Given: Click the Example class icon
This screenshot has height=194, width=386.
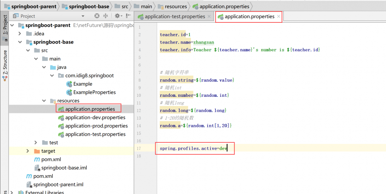Looking at the screenshot, I should click(69, 84).
